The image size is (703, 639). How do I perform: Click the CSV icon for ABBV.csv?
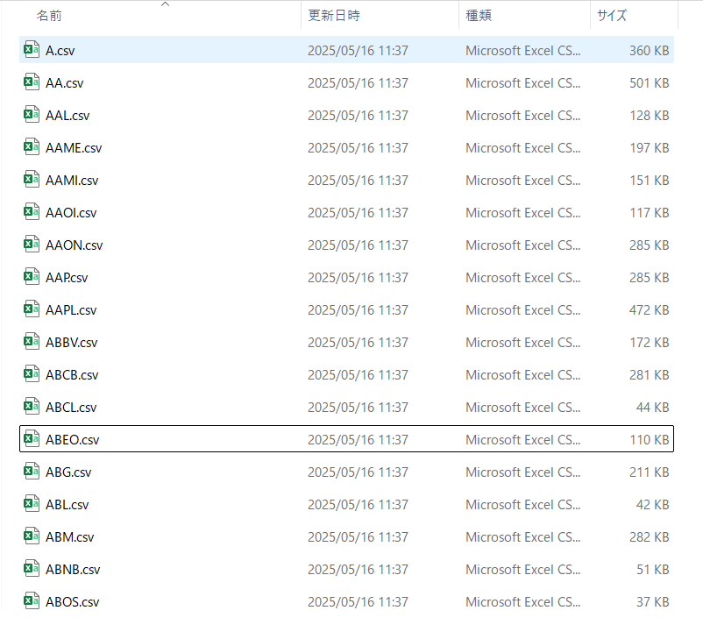coord(32,342)
